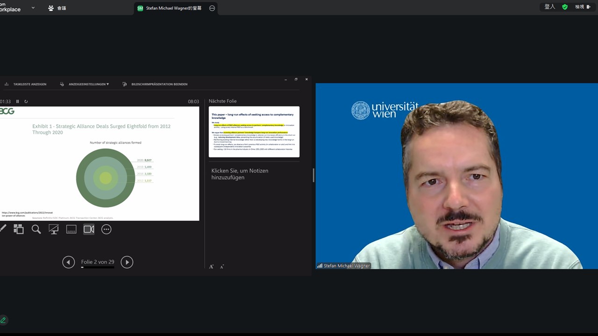Open the pen and laser pointer tools
The image size is (598, 336).
[3, 229]
